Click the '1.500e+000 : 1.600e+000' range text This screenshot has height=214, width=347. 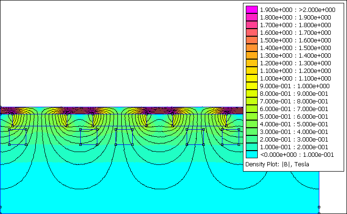(x=295, y=40)
